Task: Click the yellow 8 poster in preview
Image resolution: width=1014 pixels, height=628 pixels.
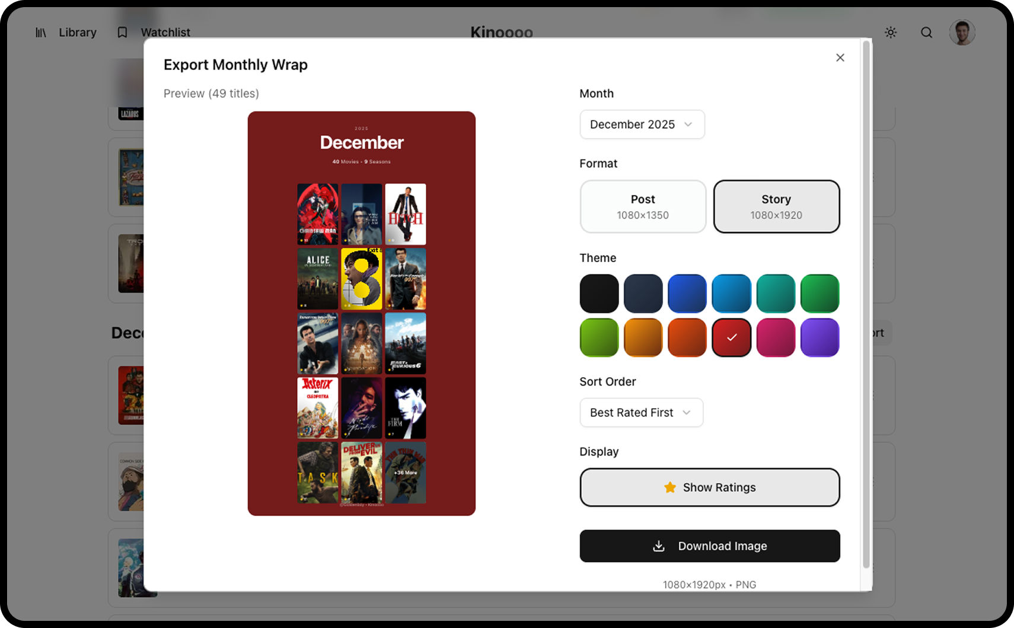Action: pyautogui.click(x=362, y=279)
